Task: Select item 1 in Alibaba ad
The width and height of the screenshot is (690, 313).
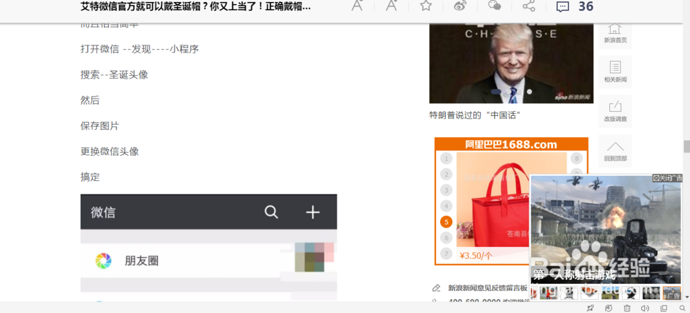Action: (446, 159)
